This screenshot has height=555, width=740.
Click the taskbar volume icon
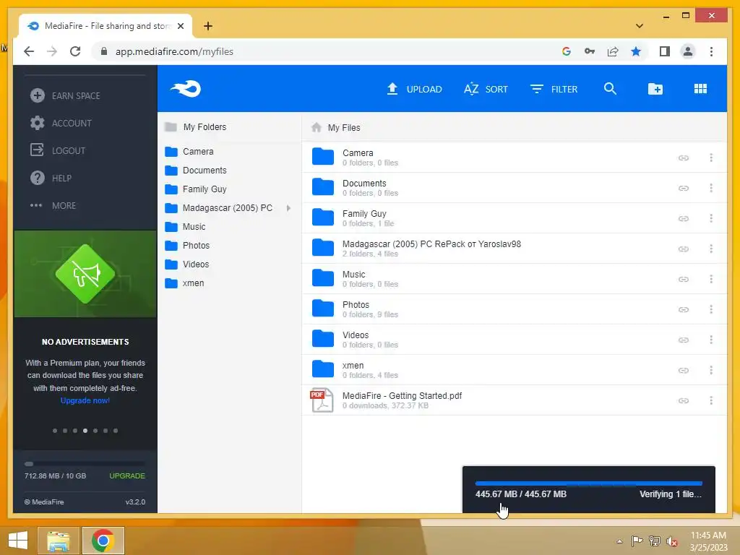[x=672, y=541]
